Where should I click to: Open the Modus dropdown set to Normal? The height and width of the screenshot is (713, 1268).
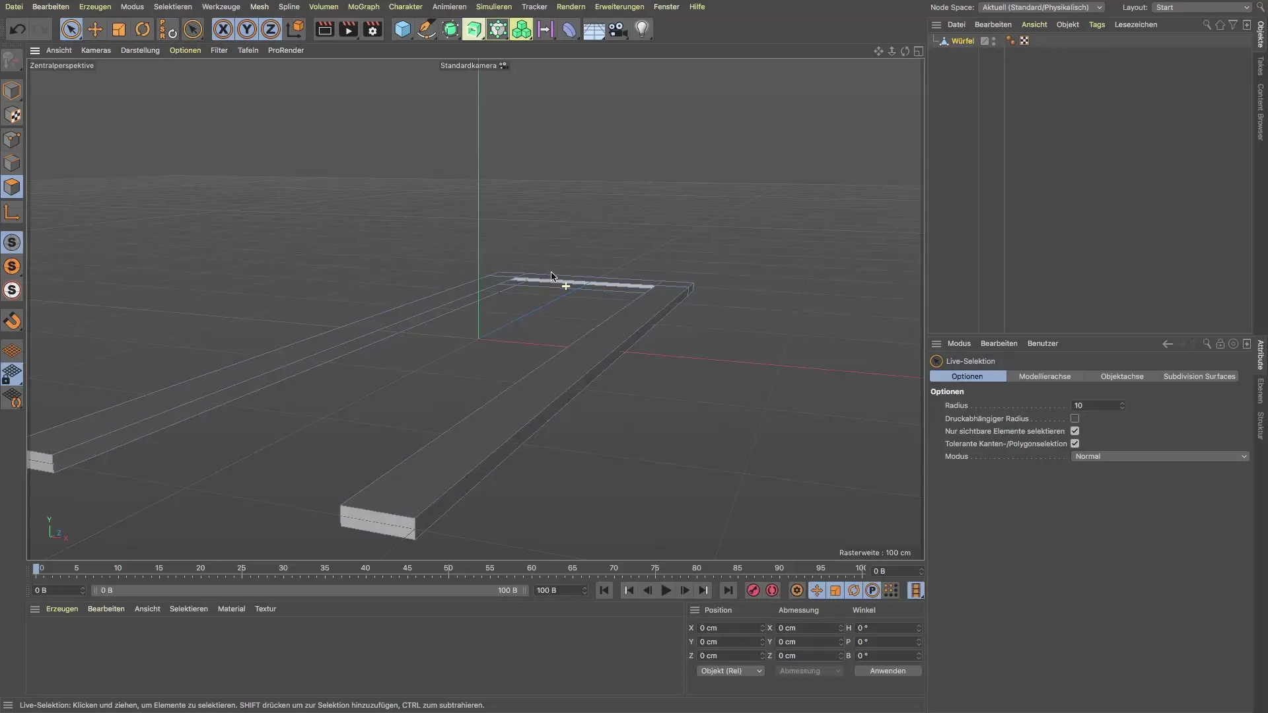coord(1160,456)
